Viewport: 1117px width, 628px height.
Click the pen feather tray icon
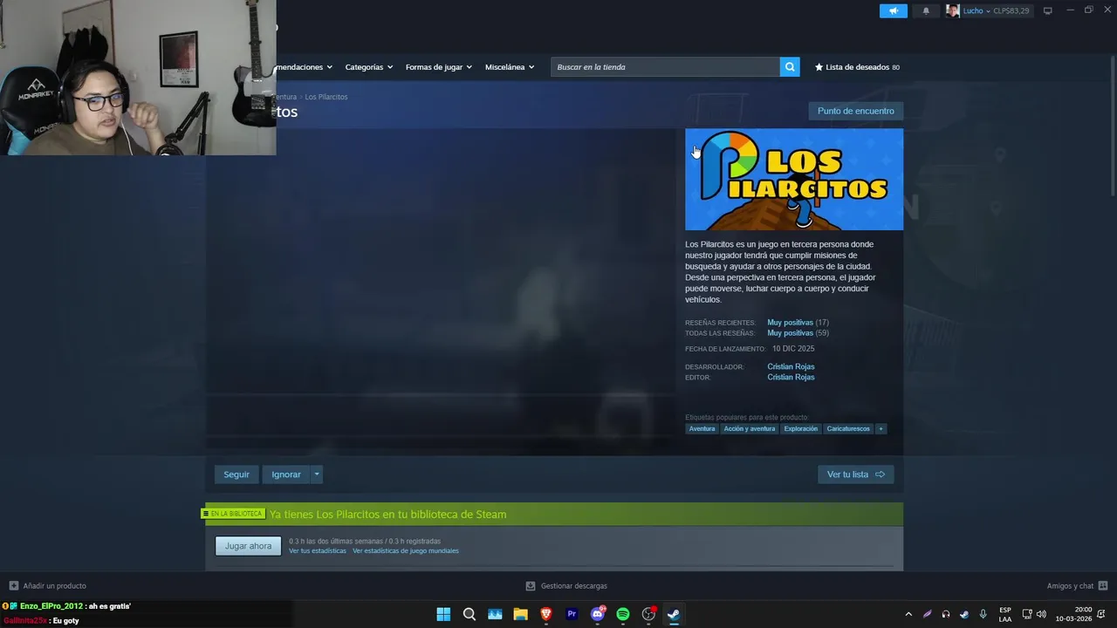point(928,614)
